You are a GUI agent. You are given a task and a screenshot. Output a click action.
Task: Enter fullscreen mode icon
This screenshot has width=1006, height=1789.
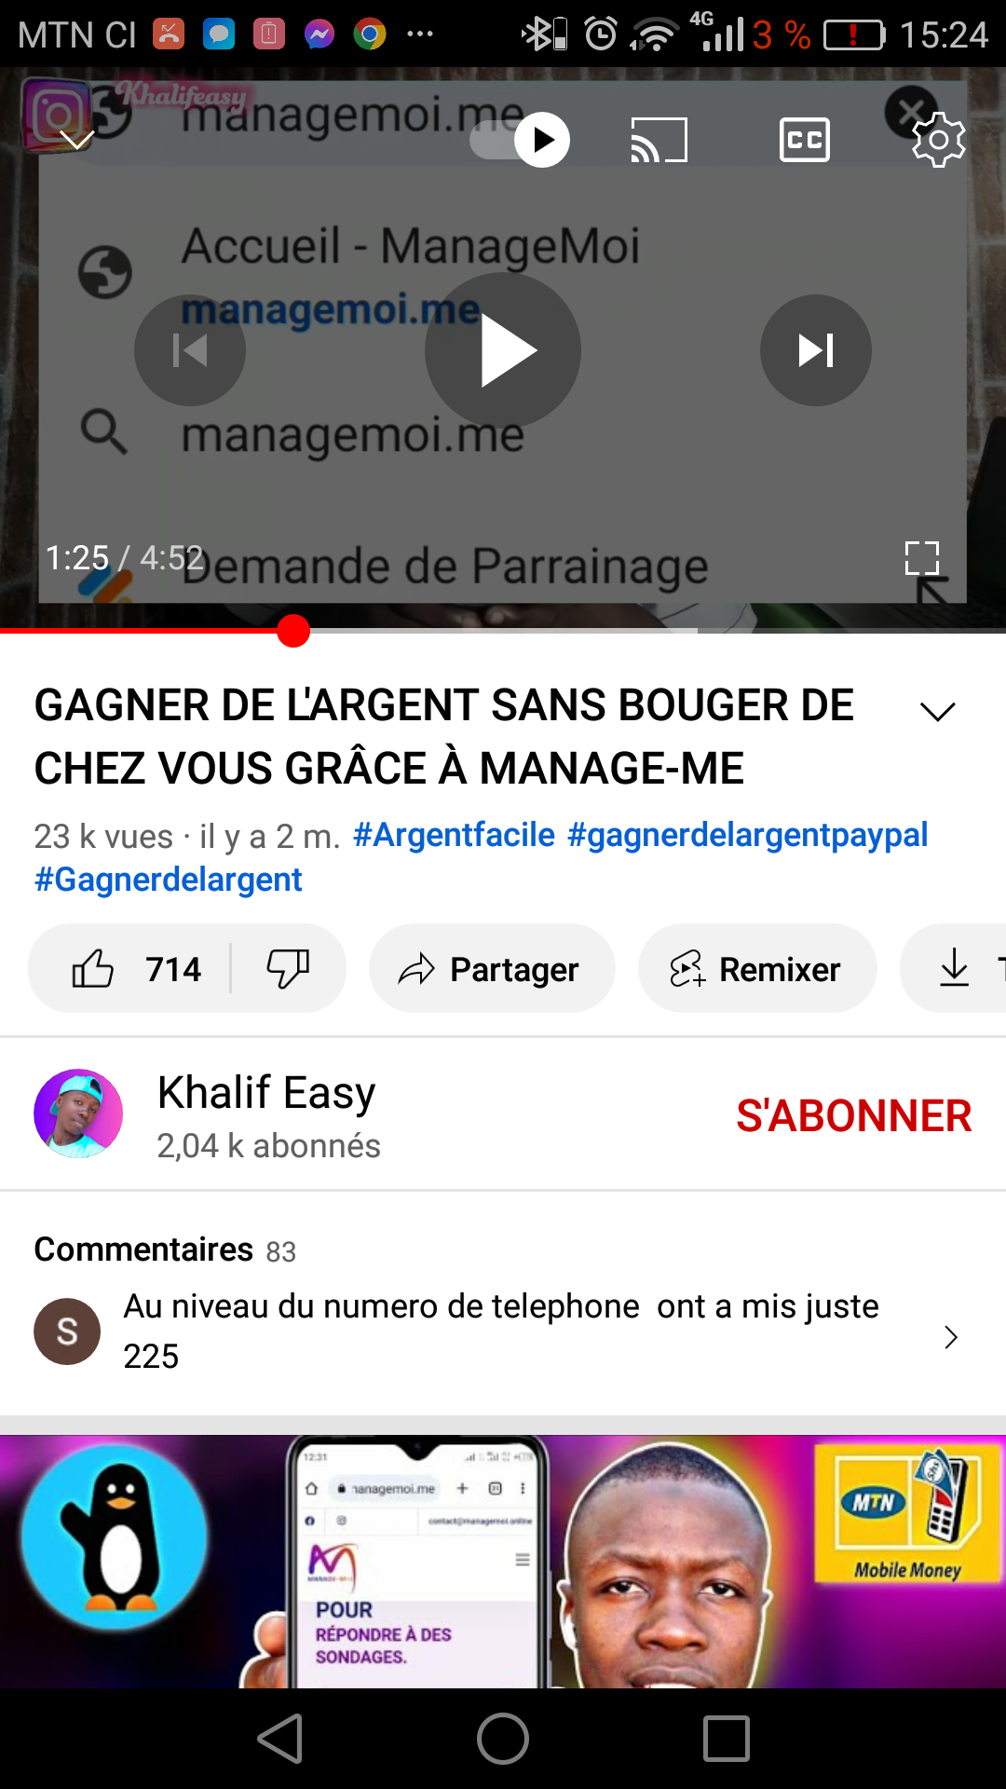[922, 558]
